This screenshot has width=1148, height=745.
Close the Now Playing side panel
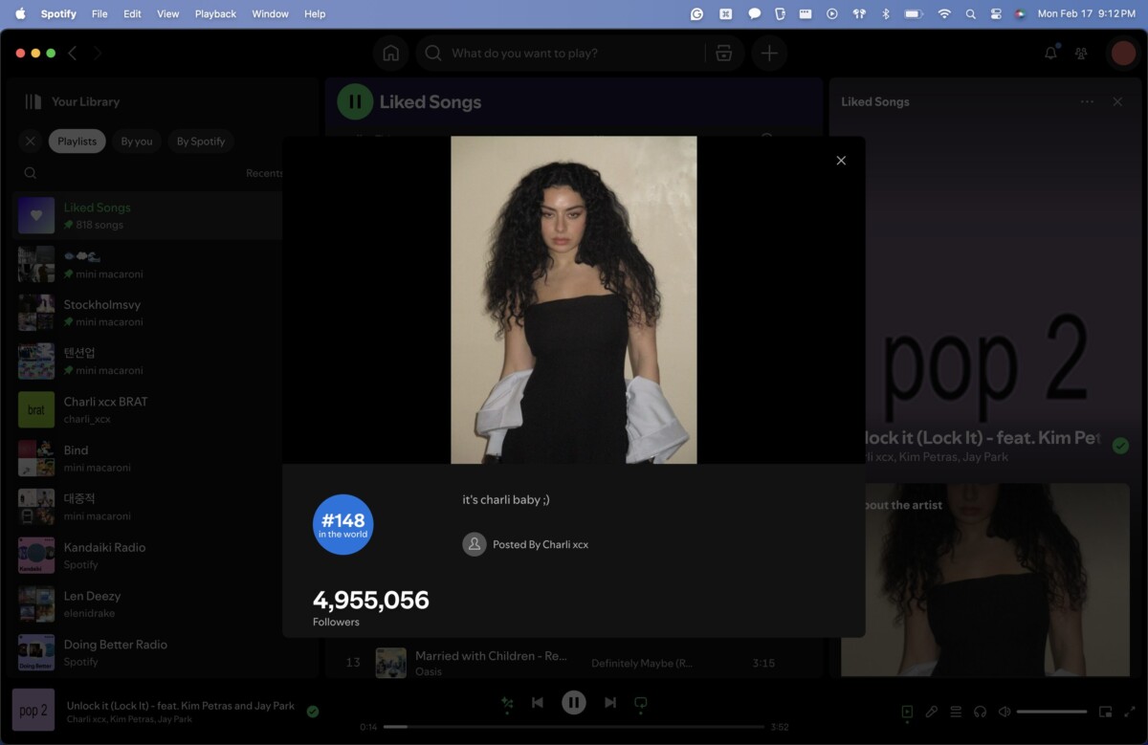click(1117, 101)
